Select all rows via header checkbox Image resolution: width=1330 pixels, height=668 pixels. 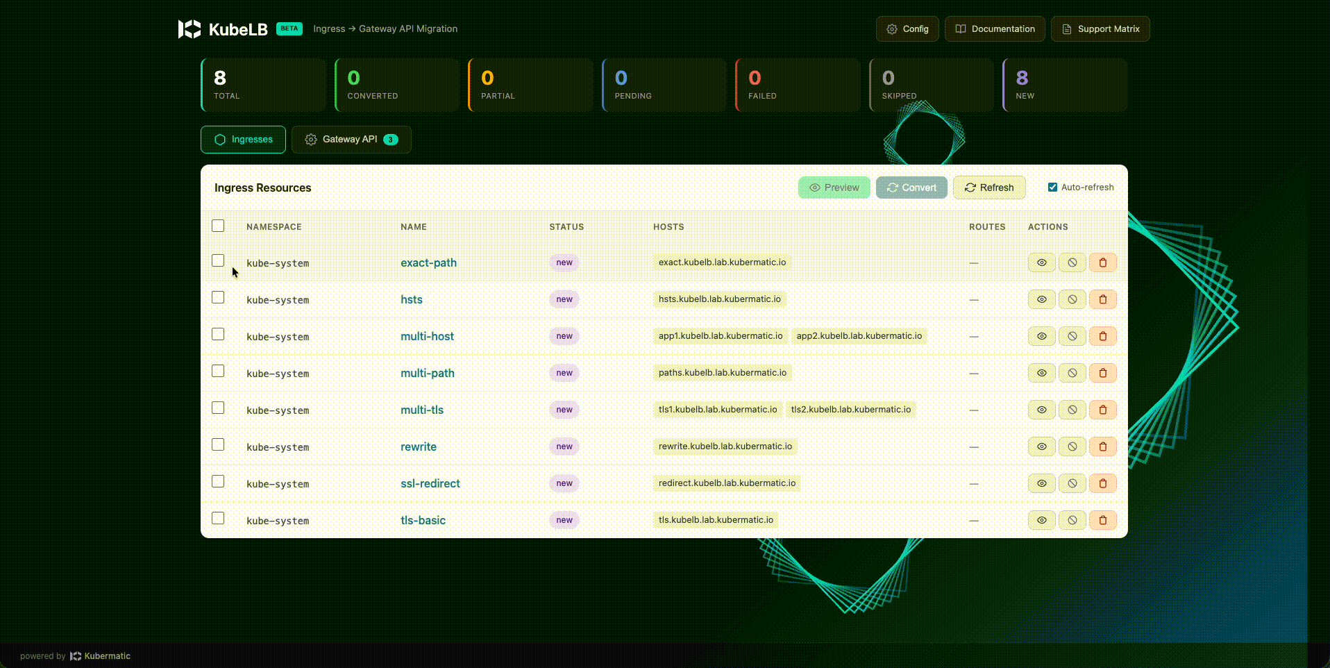point(217,226)
